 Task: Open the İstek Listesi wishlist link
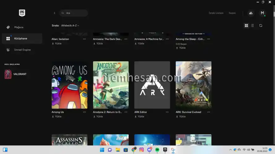[216, 13]
